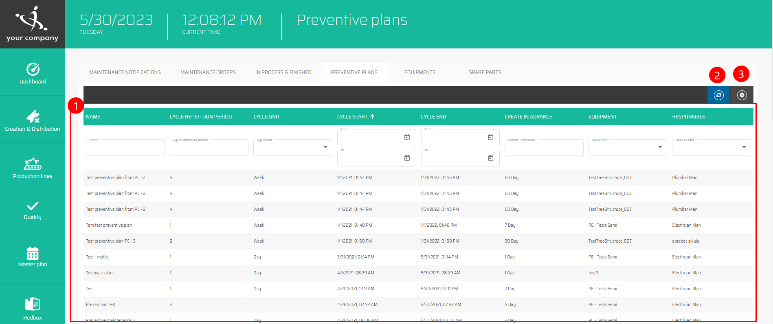Open Creation & Distribution section
This screenshot has width=773, height=324.
(x=33, y=121)
